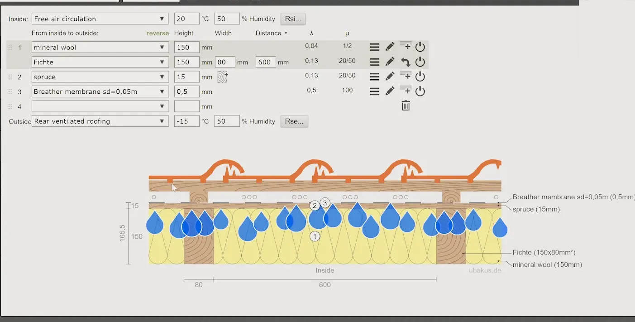Image resolution: width=635 pixels, height=322 pixels.
Task: Edit the Fichte layer with the pencil icon
Action: coord(390,62)
